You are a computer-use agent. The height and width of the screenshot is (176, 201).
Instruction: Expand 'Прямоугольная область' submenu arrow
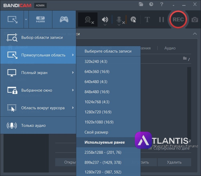point(73,55)
